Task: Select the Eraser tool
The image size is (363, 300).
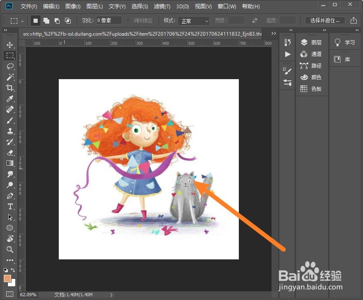Action: [10, 152]
